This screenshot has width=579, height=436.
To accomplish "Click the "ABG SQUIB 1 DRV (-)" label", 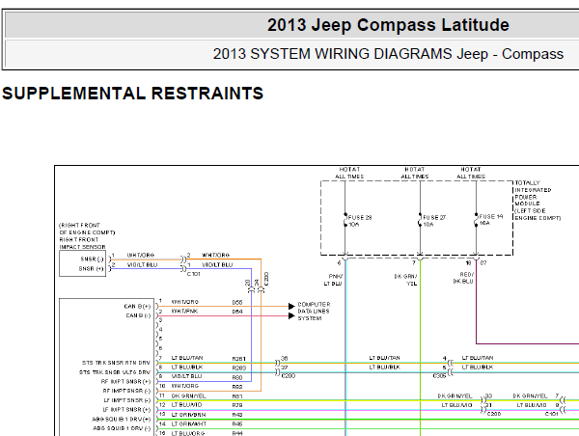I will (x=122, y=428).
